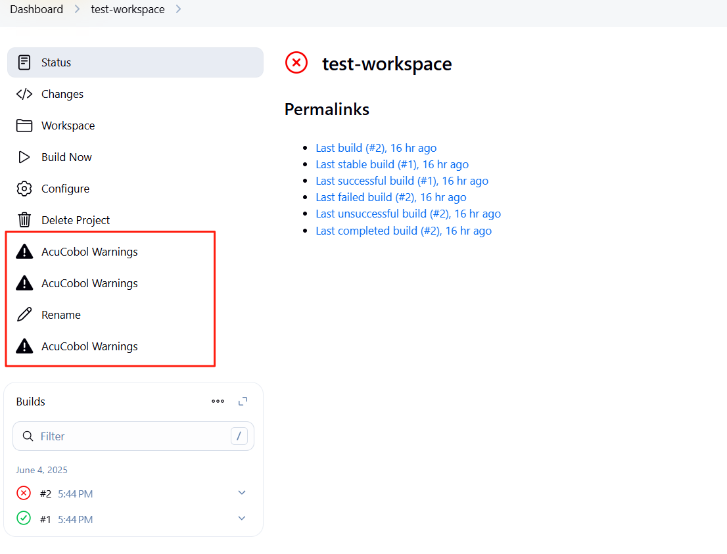This screenshot has width=727, height=554.
Task: Expand the dropdown chevron for build #1
Action: (x=242, y=519)
